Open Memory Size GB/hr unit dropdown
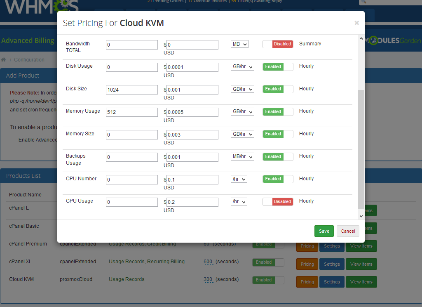Viewport: 422px width, 307px height. [242, 134]
